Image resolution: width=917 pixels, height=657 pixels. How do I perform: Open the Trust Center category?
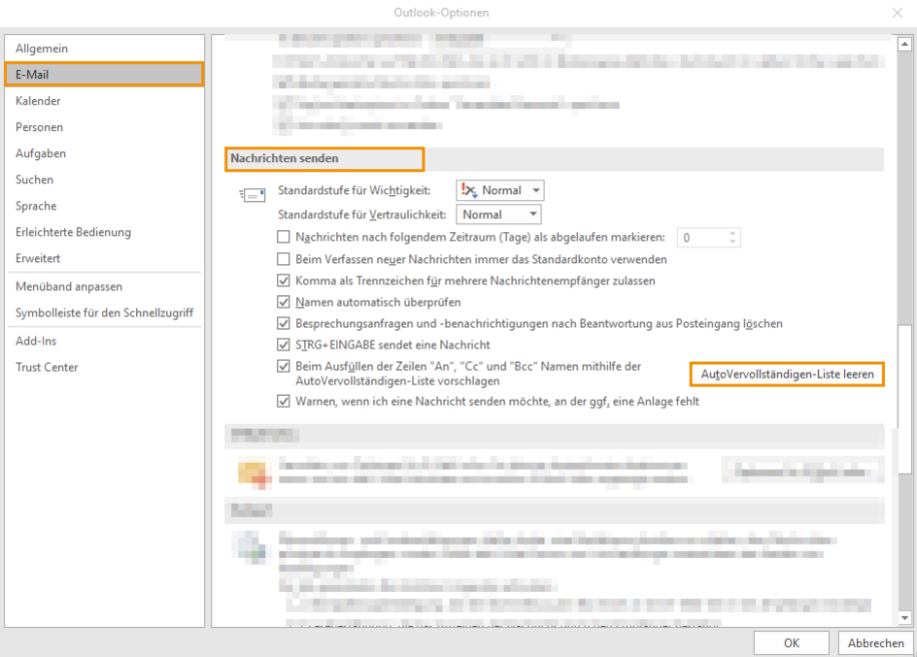[105, 368]
